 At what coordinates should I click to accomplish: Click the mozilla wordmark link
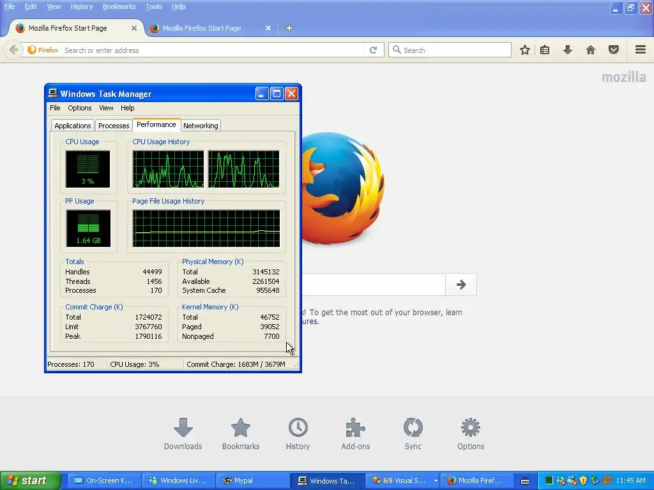pyautogui.click(x=623, y=77)
